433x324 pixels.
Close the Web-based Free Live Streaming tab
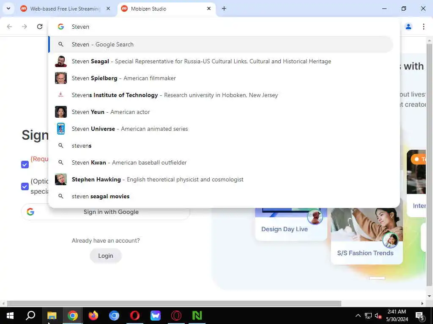108,9
